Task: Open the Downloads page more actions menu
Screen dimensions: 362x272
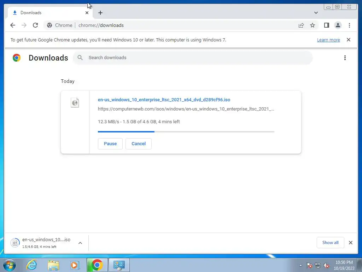Action: [x=345, y=58]
